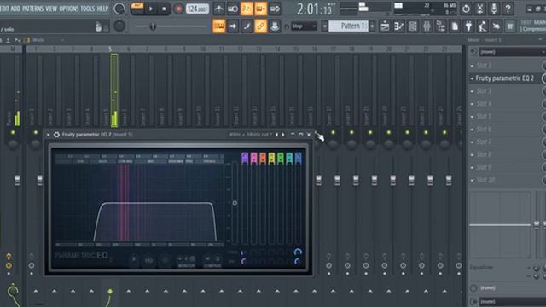The height and width of the screenshot is (307, 546).
Task: Click the tempo tapper figure icon
Action: point(482,26)
